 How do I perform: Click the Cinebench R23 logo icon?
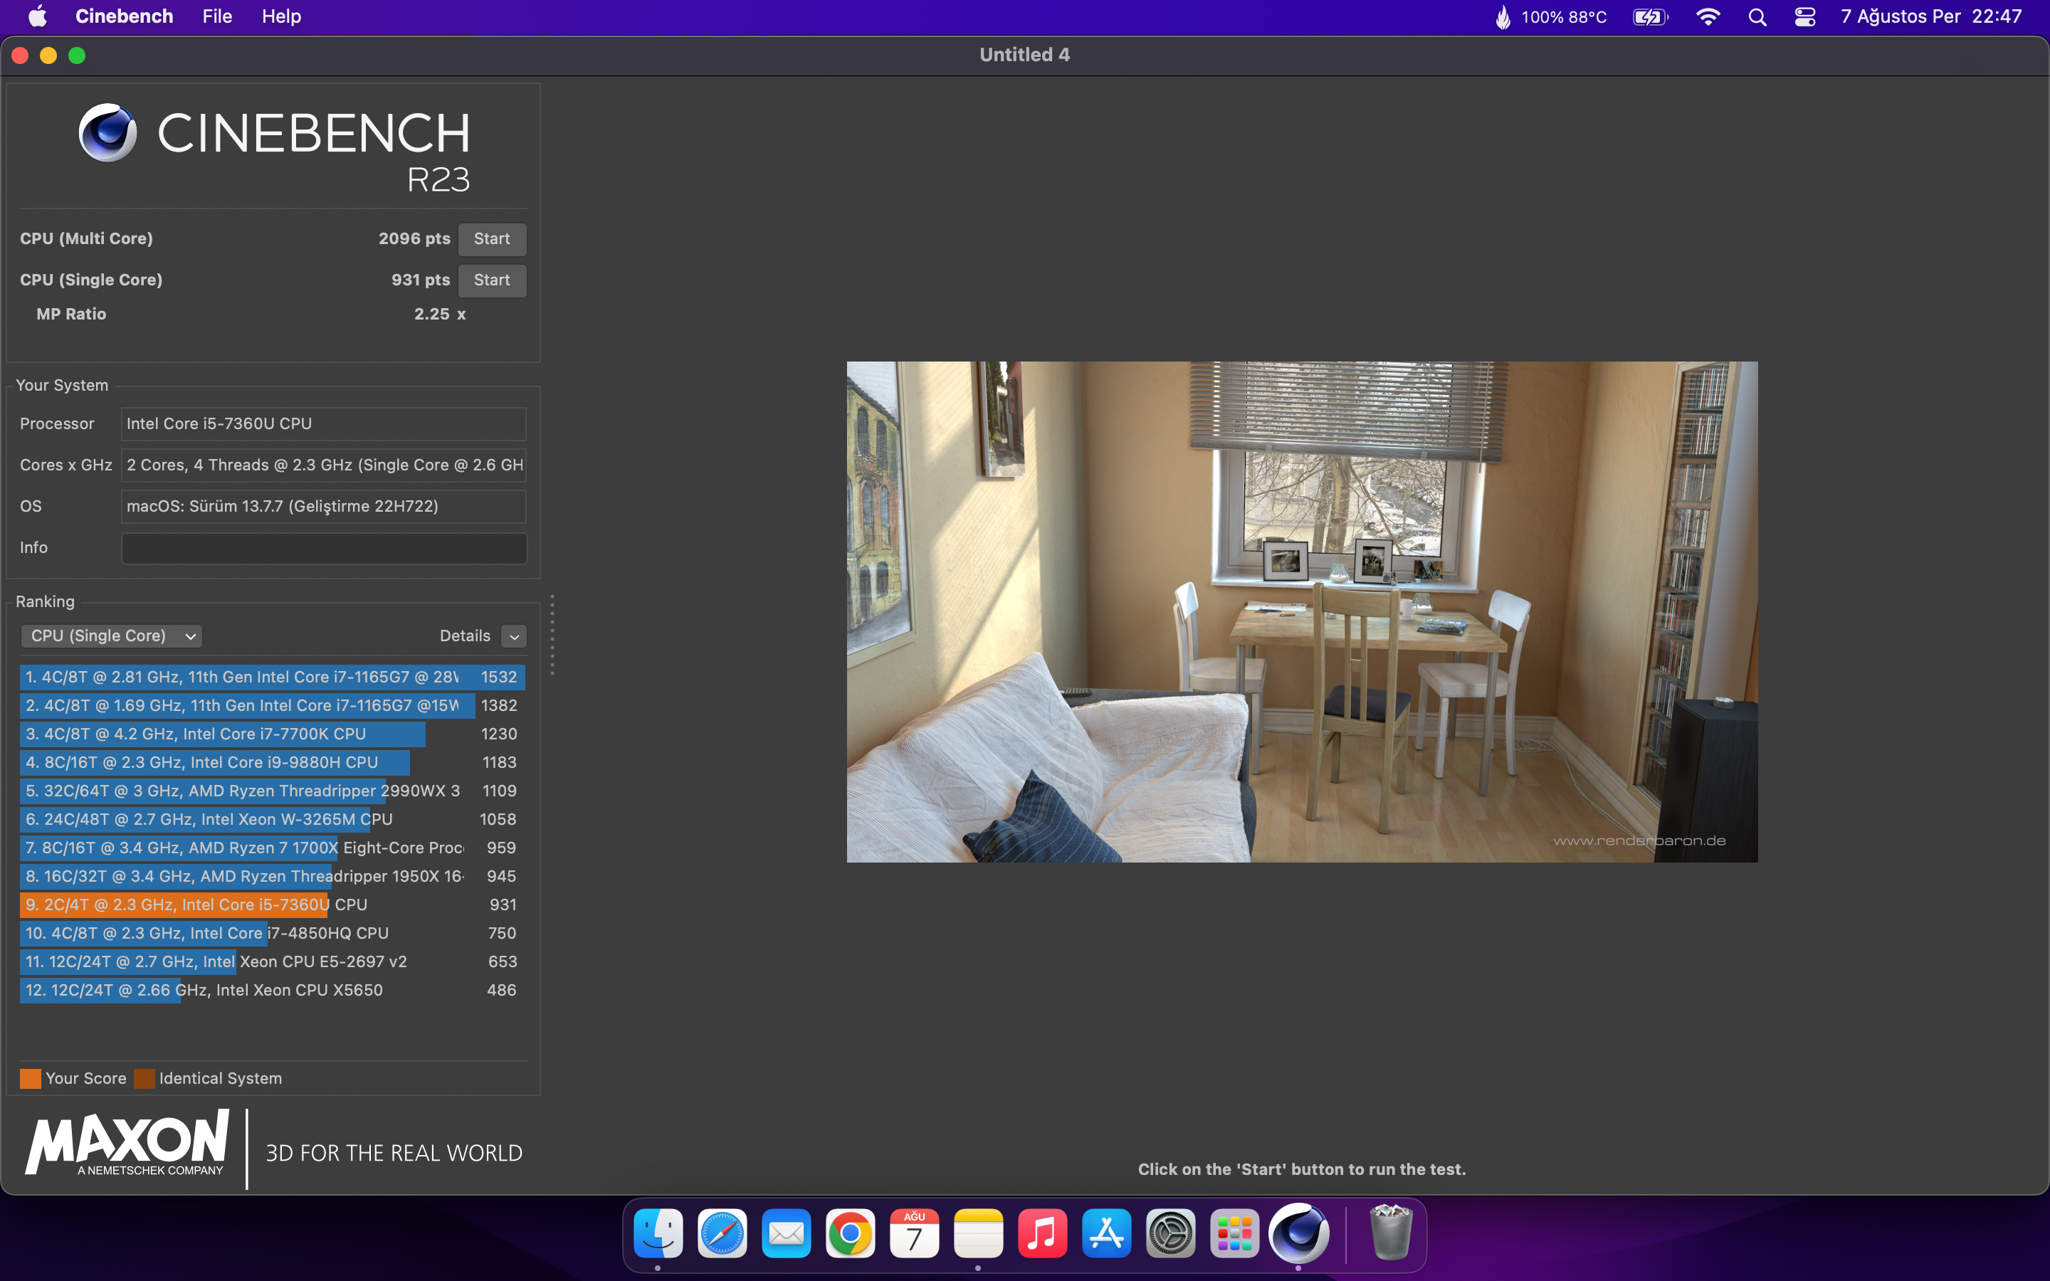pos(107,133)
